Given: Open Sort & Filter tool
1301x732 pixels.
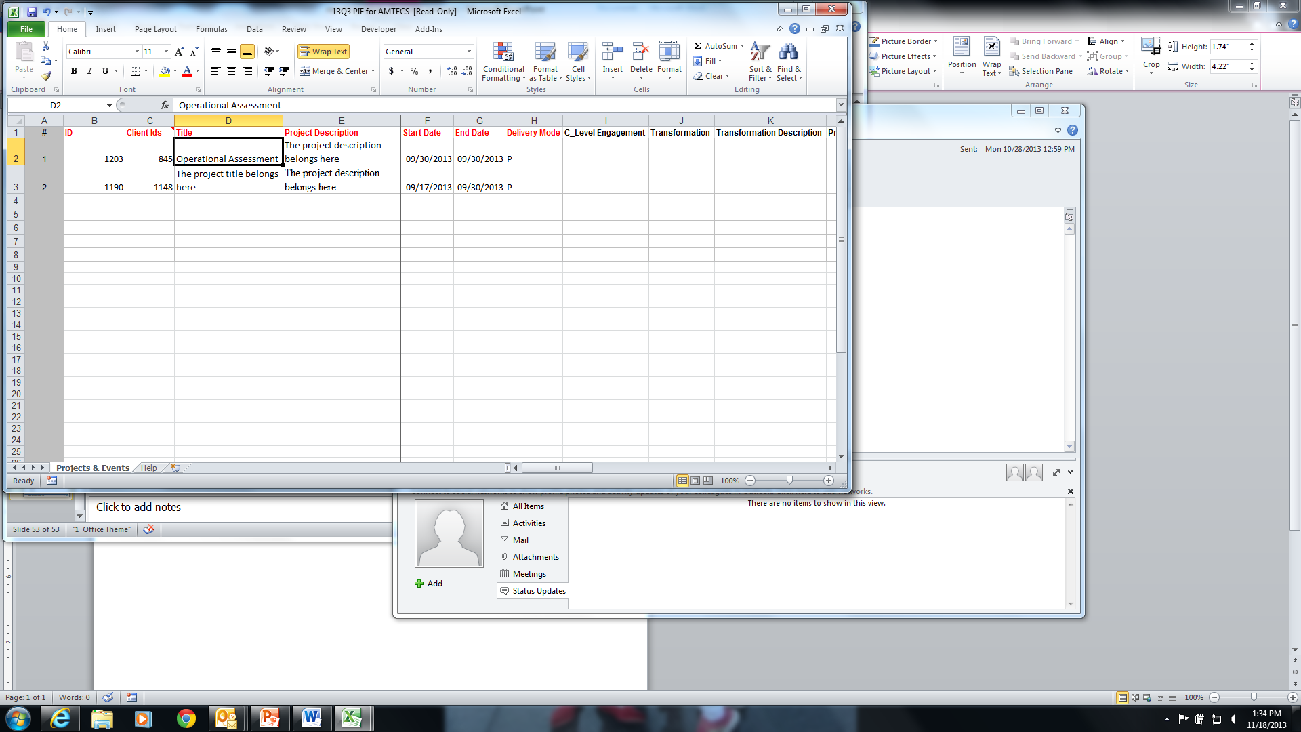Looking at the screenshot, I should coord(760,52).
